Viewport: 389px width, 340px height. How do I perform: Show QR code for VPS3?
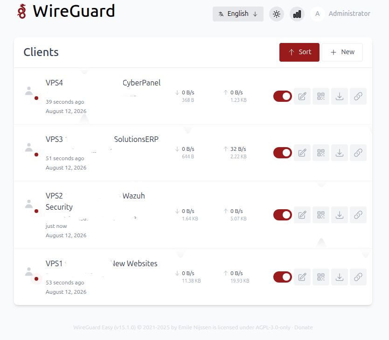tap(321, 153)
